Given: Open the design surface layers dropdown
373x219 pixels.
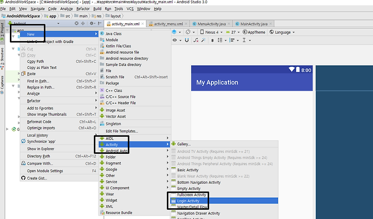Looking at the screenshot, I should 176,32.
